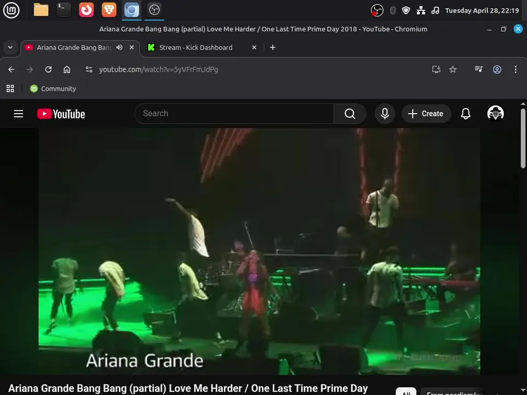This screenshot has height=395, width=527.
Task: Launch the Files folder from the panel
Action: [41, 10]
